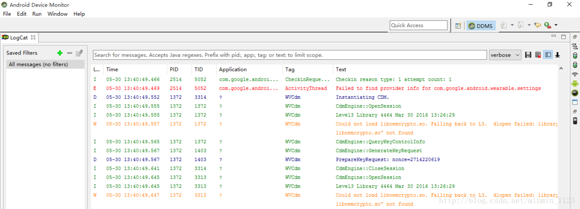Select the 'CdmEngine::CloseSession' log line
This screenshot has height=209, width=580.
coord(325,168)
